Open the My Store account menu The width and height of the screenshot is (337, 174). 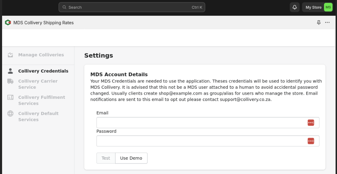pos(313,7)
